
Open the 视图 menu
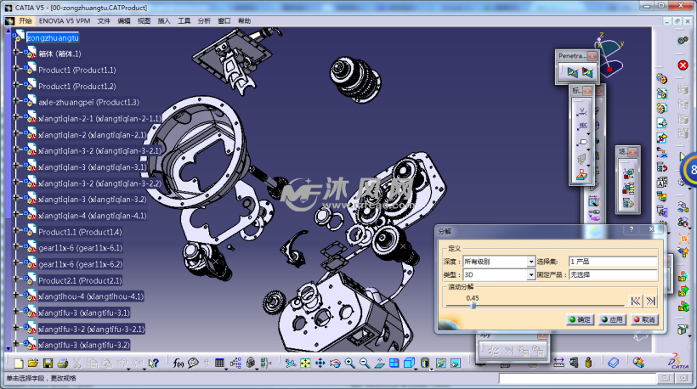coord(144,21)
